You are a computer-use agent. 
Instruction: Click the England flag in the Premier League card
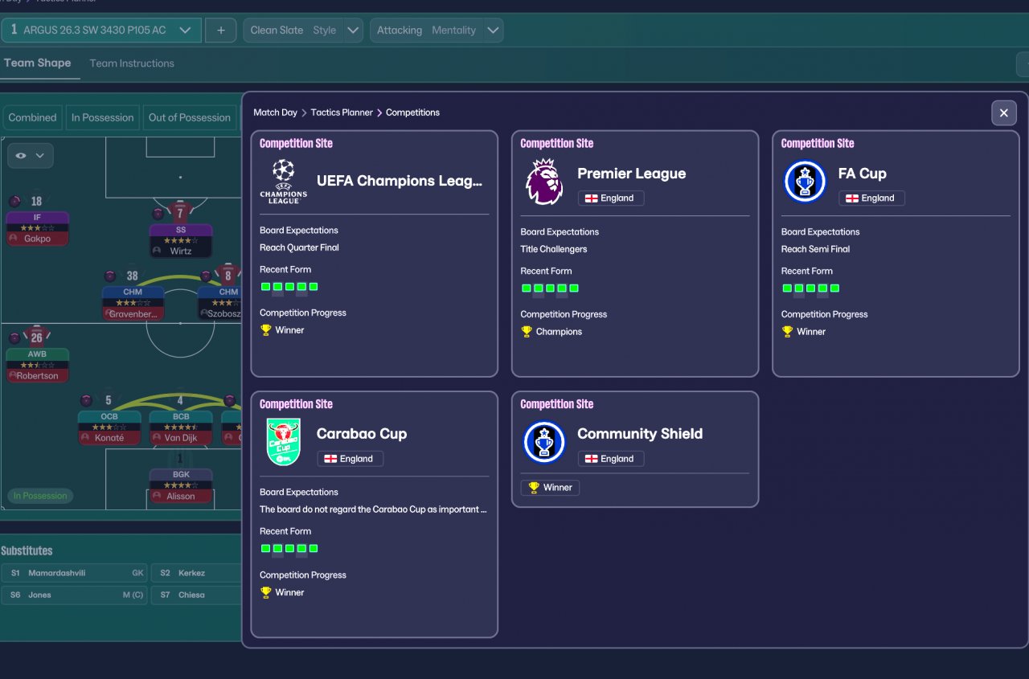coord(591,198)
